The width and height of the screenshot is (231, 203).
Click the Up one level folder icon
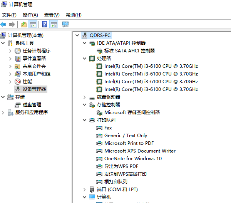tap(24, 24)
